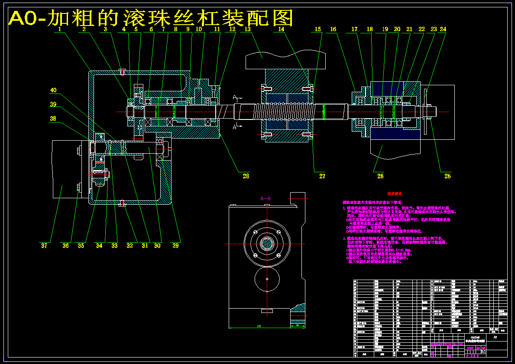Select part callout number 34
Viewport: 515px width, 364px height.
click(x=99, y=245)
